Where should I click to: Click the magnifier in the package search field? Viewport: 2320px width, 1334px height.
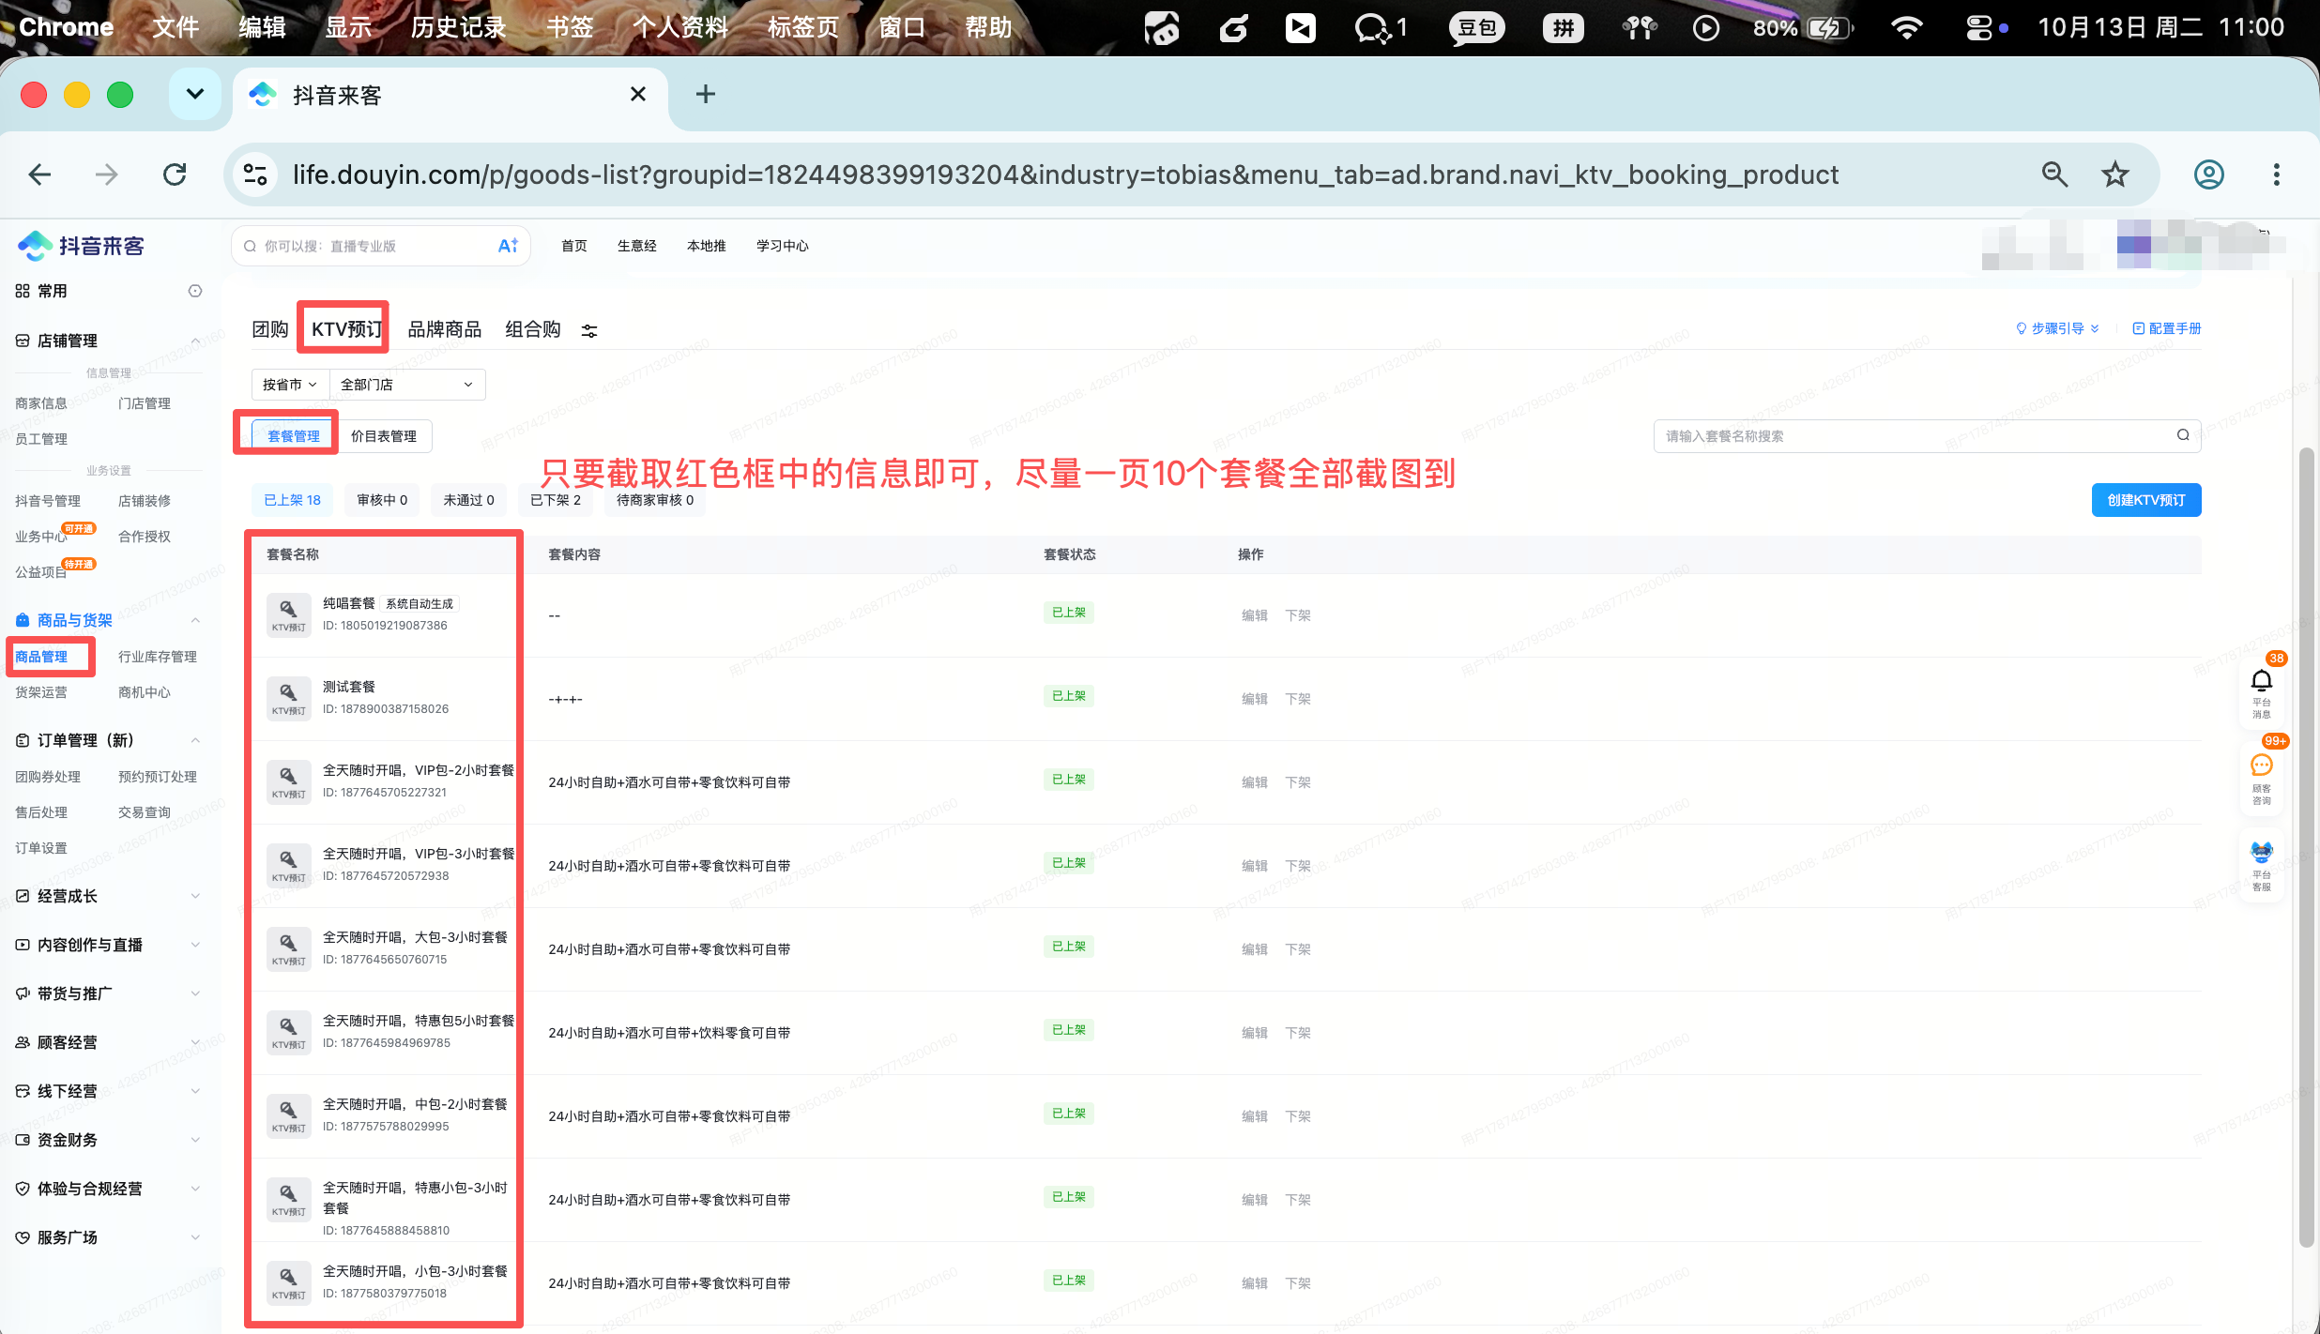(x=2183, y=435)
